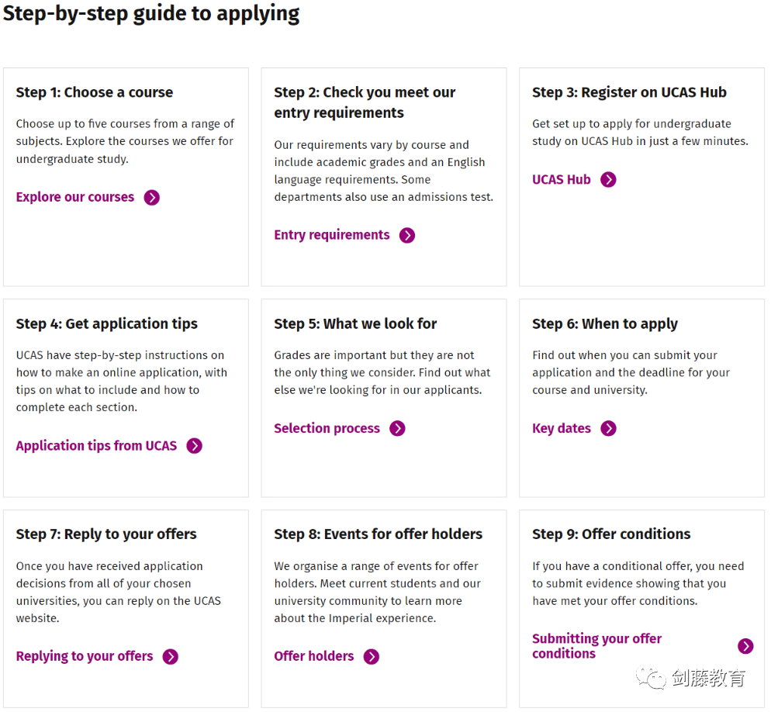The height and width of the screenshot is (712, 771).
Task: Click arrow icon next to Entry requirements
Action: point(406,236)
